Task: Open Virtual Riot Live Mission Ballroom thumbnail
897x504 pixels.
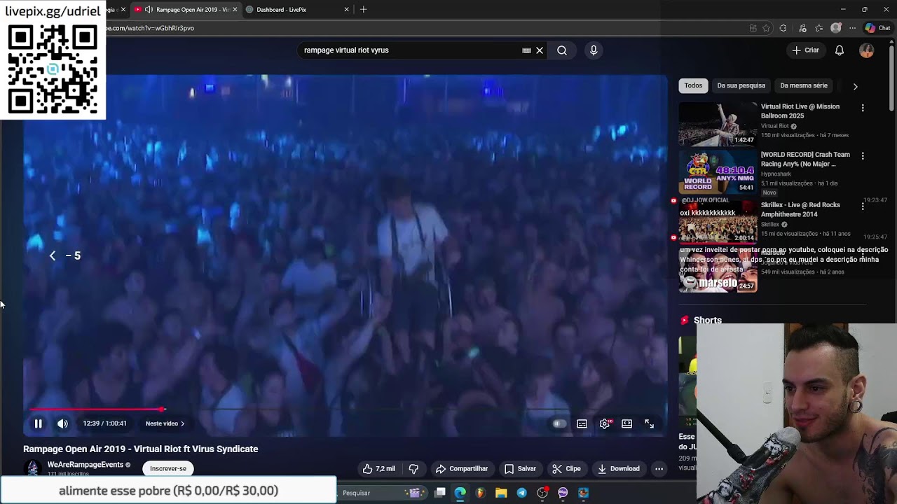Action: 718,124
